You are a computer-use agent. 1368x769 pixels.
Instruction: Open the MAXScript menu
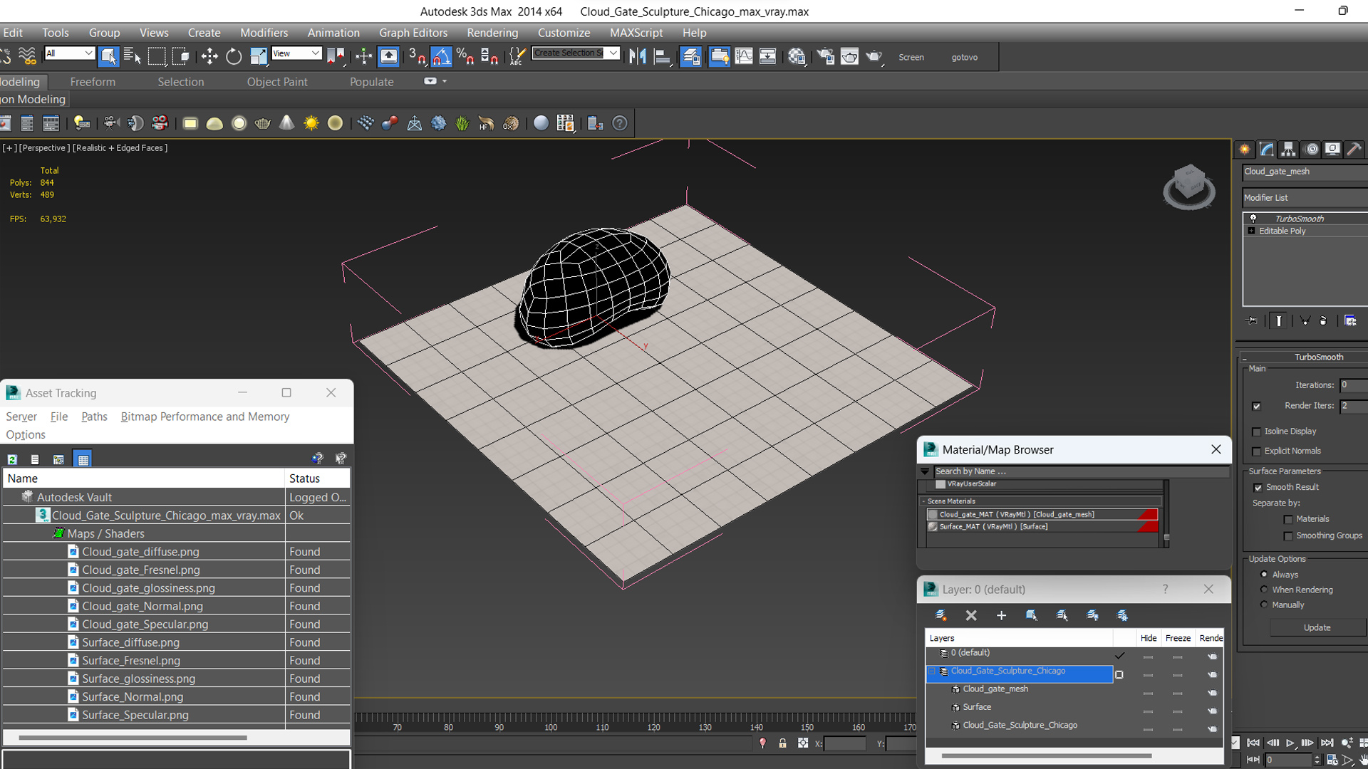point(636,33)
